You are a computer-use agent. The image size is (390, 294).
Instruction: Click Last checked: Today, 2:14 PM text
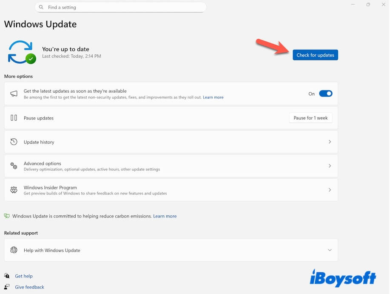pyautogui.click(x=71, y=56)
